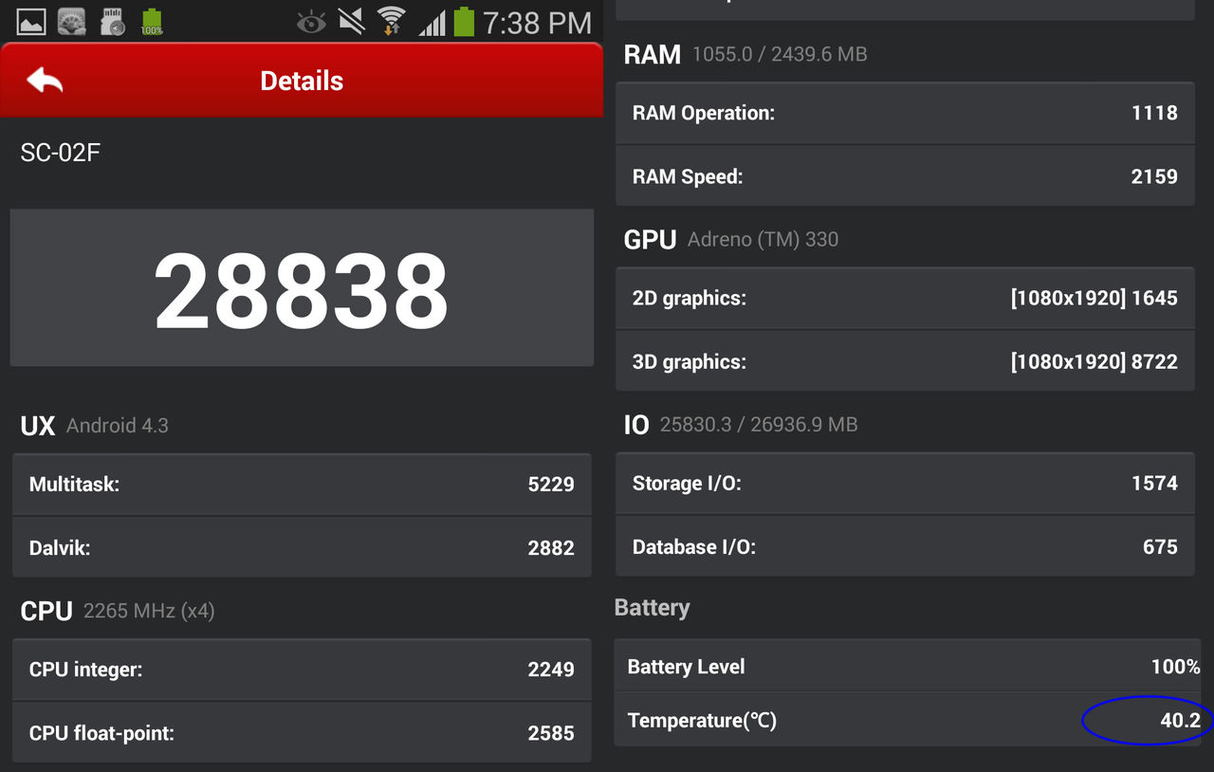Open the CPU integer result row
Image resolution: width=1214 pixels, height=772 pixels.
302,670
